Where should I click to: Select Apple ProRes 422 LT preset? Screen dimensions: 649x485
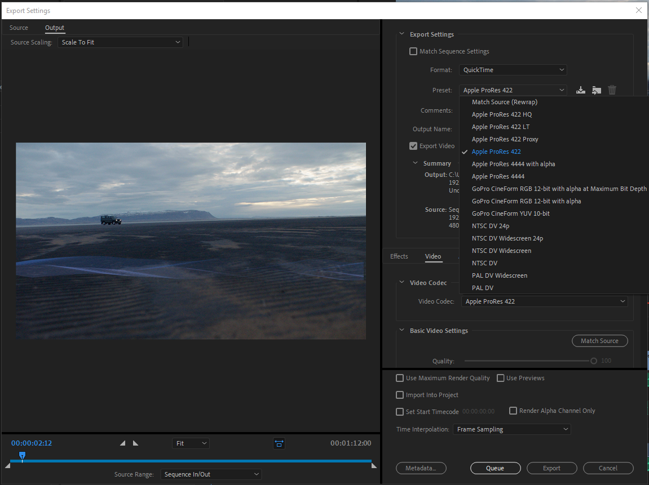click(x=554, y=127)
